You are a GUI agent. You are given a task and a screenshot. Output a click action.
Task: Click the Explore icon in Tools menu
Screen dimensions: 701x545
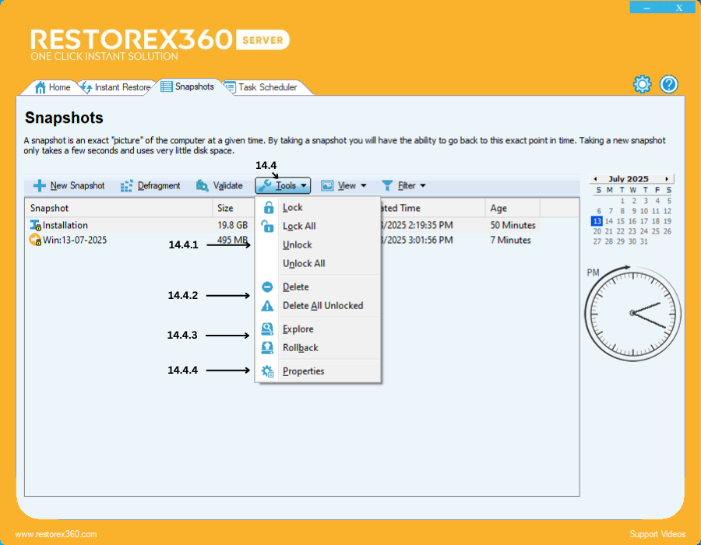(x=267, y=329)
